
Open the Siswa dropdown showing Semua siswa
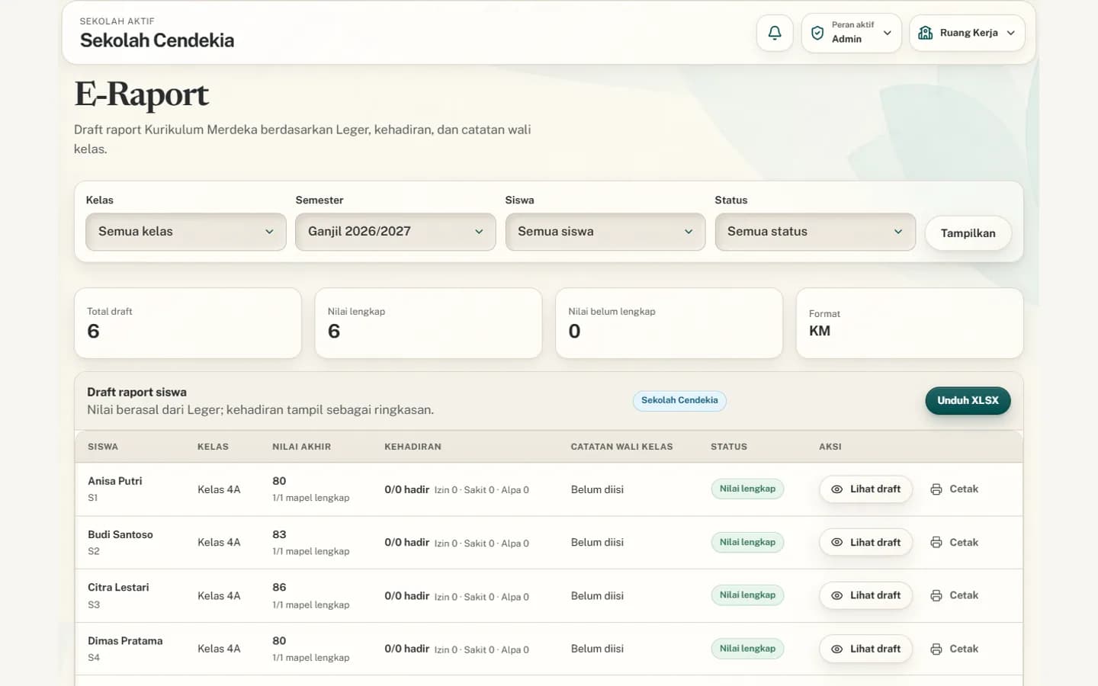(x=605, y=232)
